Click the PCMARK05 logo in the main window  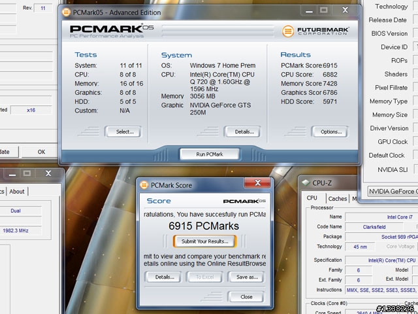[112, 31]
